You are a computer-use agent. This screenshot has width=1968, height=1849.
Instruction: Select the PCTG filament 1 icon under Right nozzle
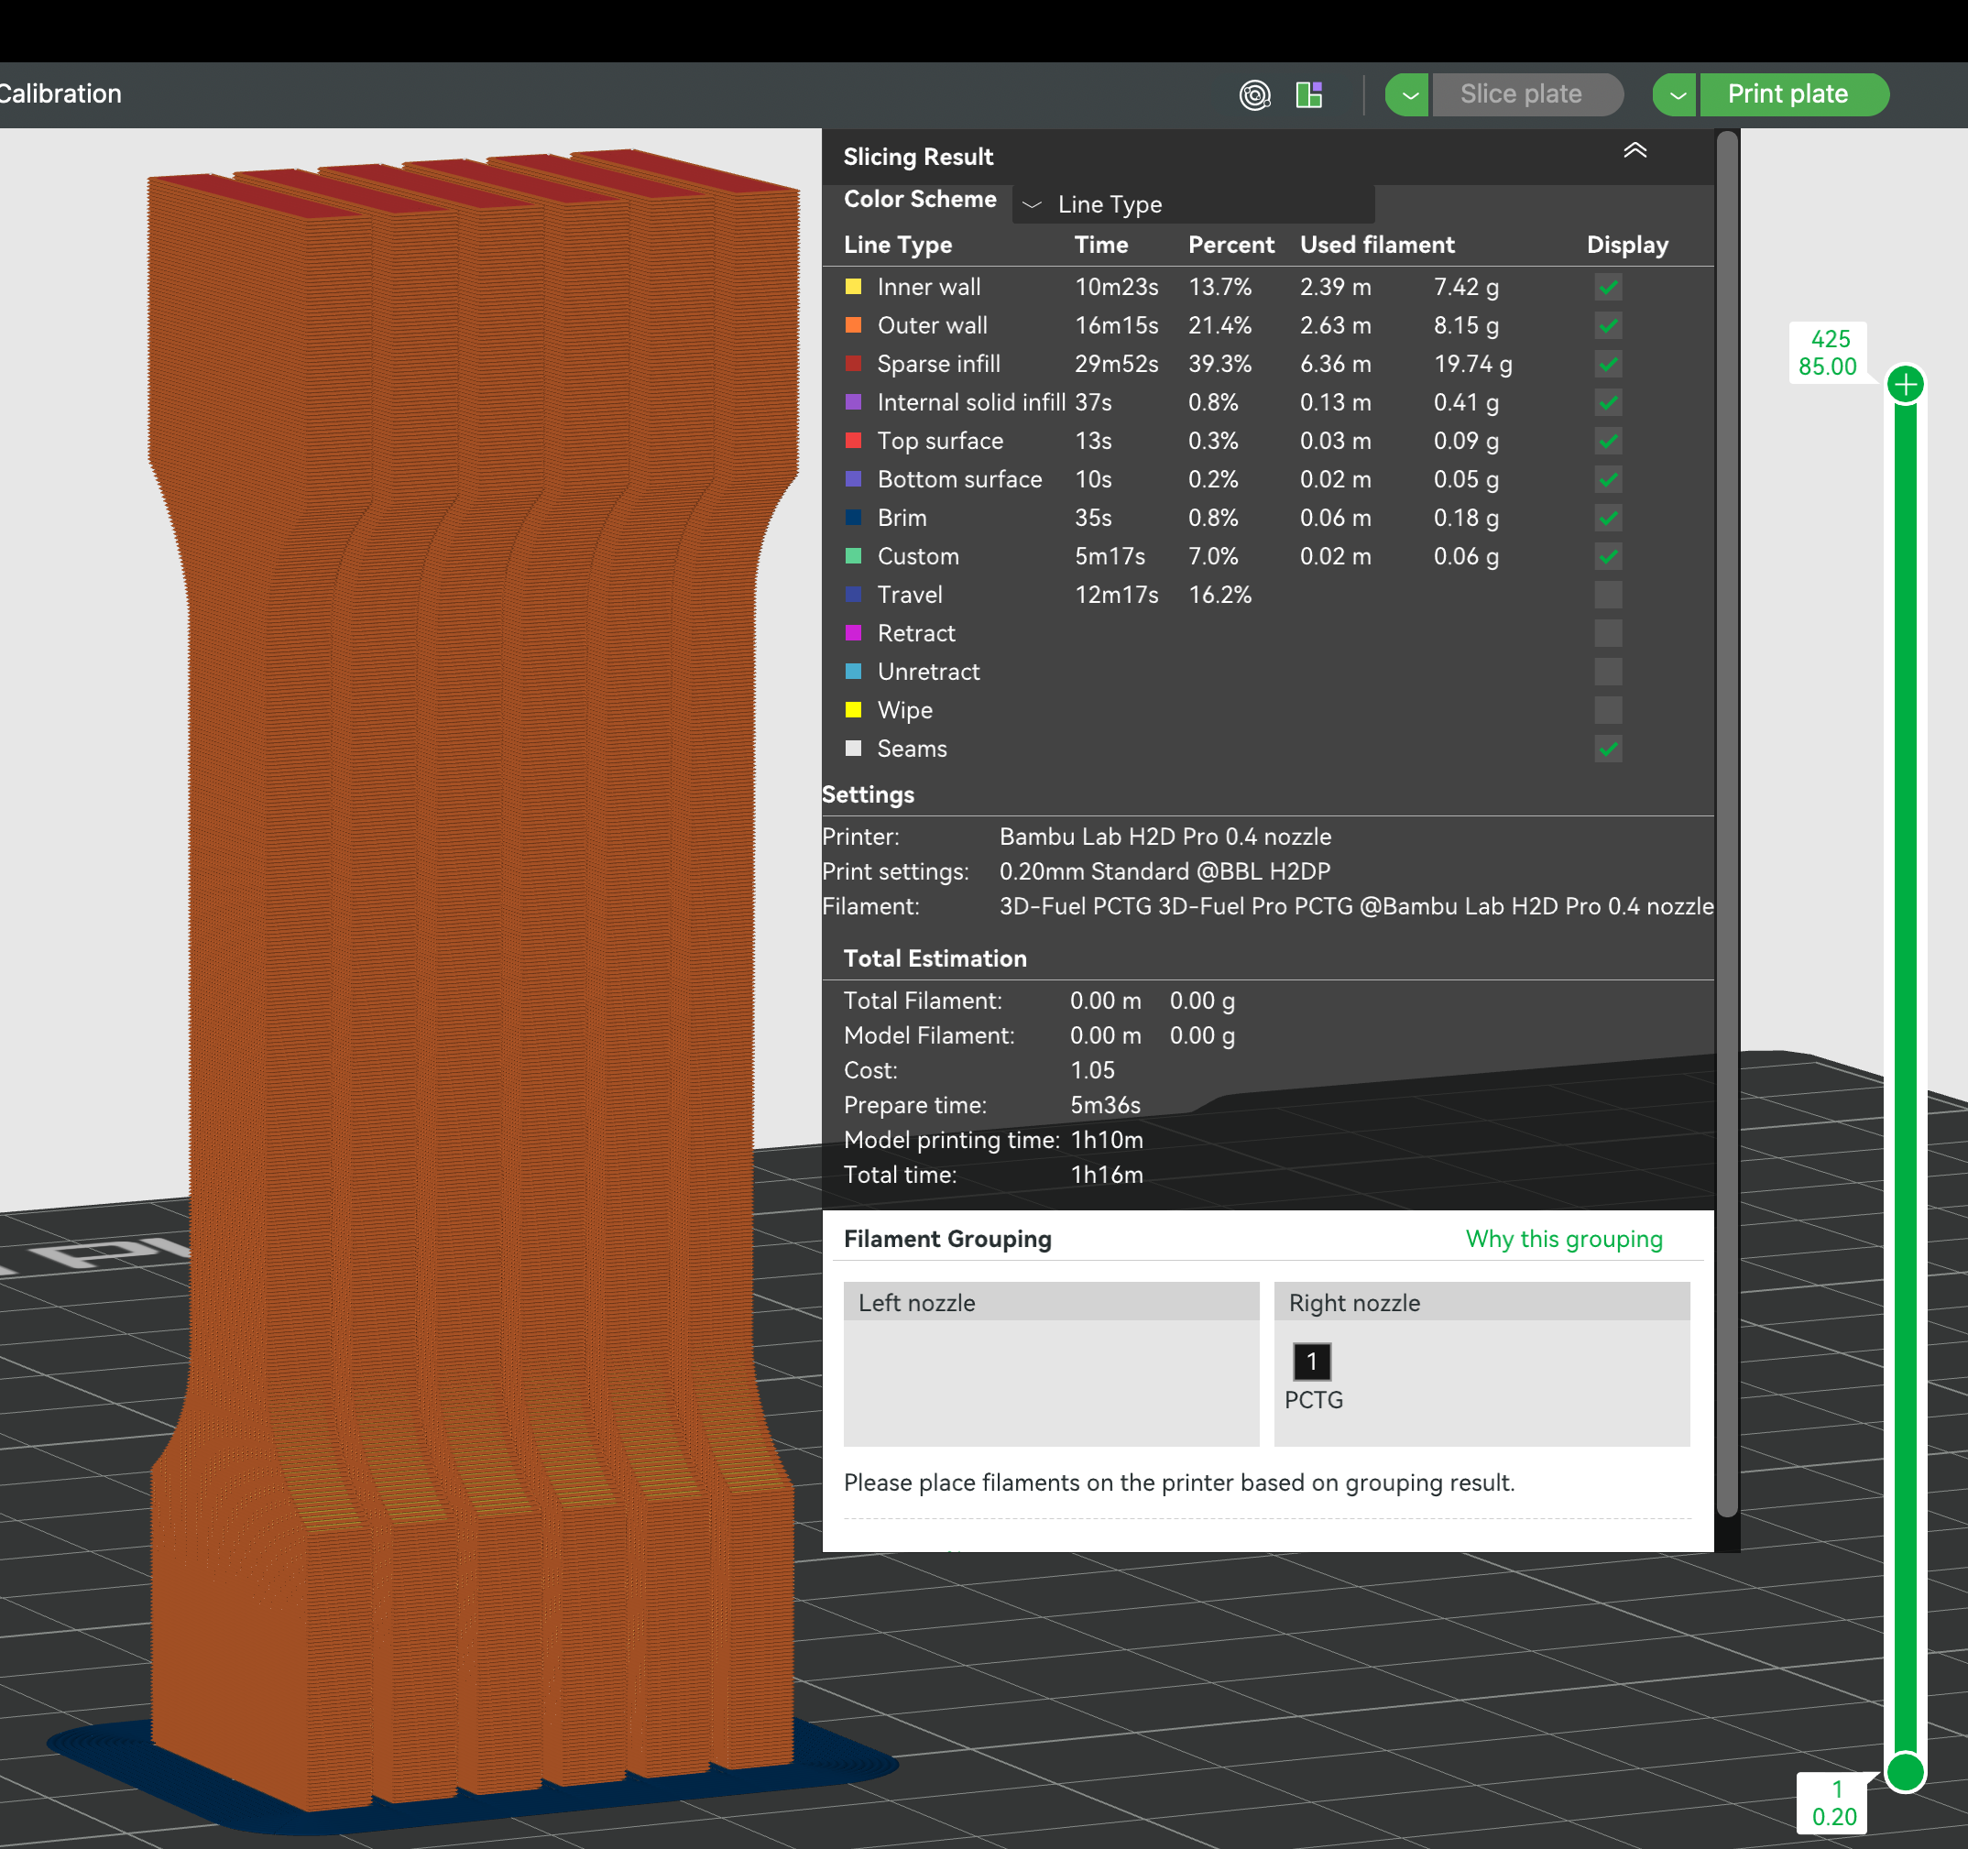pyautogui.click(x=1312, y=1361)
